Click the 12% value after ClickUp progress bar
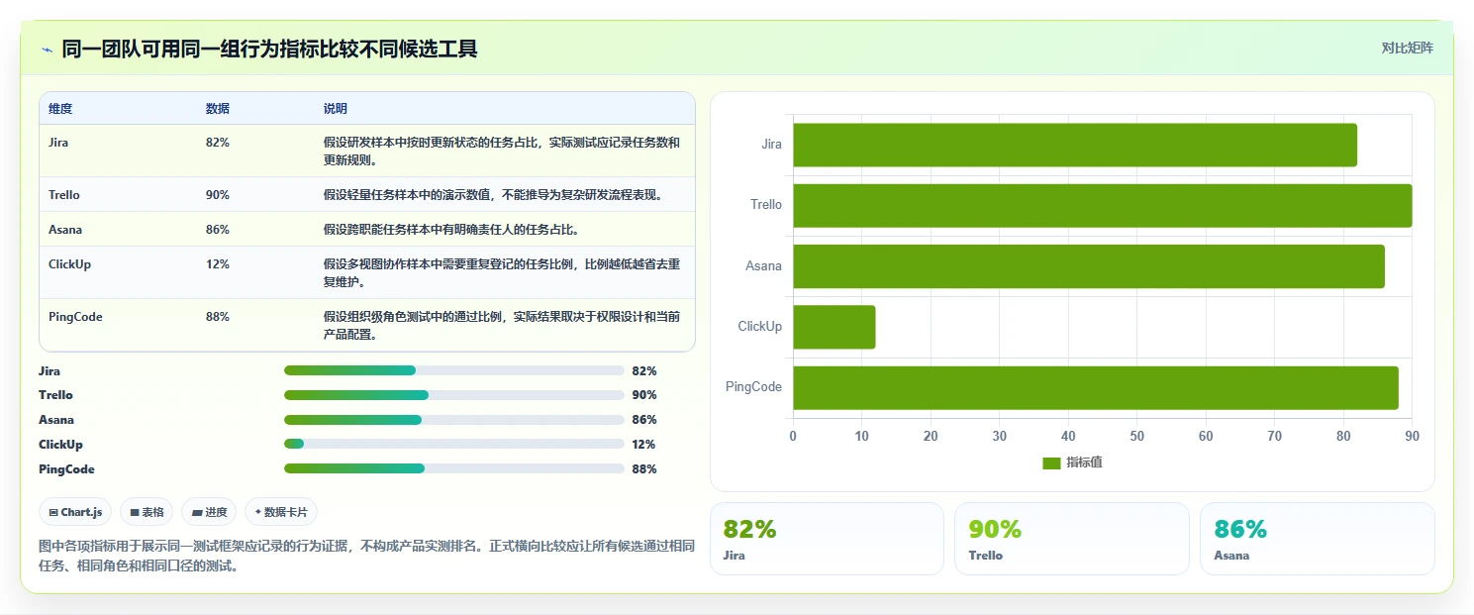The height and width of the screenshot is (615, 1474). [x=644, y=445]
